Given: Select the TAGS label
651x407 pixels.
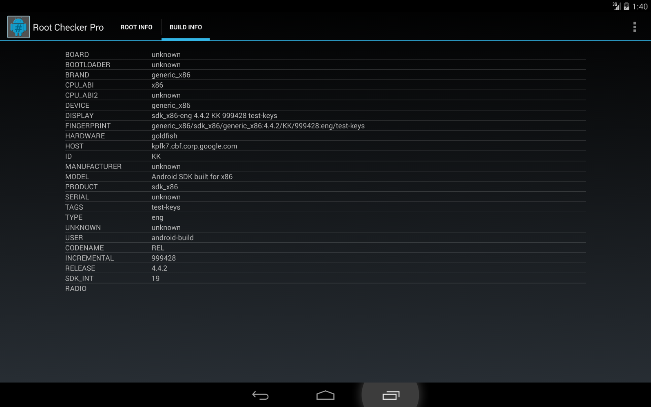Looking at the screenshot, I should (x=74, y=208).
